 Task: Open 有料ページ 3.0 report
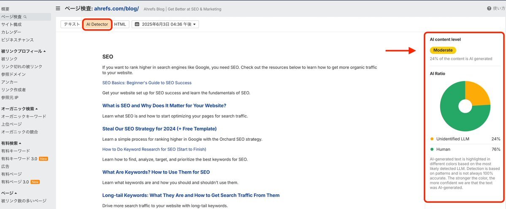(x=15, y=182)
